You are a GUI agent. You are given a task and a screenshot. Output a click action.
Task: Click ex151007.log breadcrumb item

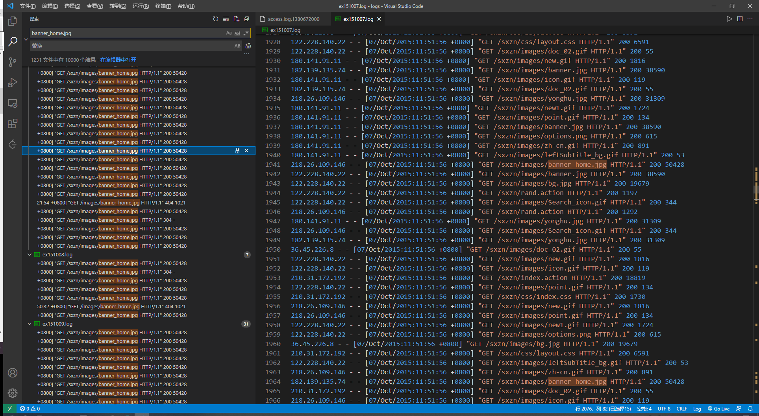click(x=285, y=30)
